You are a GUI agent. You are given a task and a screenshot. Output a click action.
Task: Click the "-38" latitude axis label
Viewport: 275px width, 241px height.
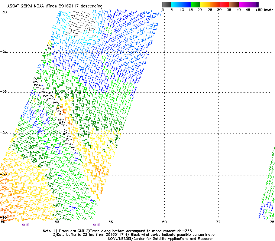pos(3,174)
